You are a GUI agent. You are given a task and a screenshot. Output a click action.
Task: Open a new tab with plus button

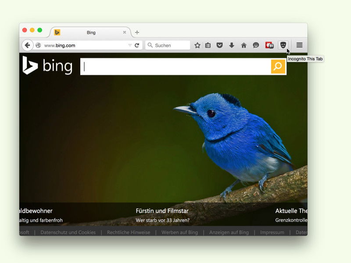coord(137,32)
